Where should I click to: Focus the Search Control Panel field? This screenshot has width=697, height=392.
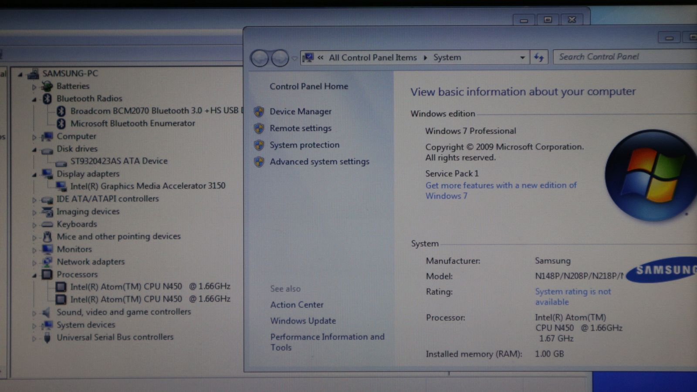coord(625,57)
